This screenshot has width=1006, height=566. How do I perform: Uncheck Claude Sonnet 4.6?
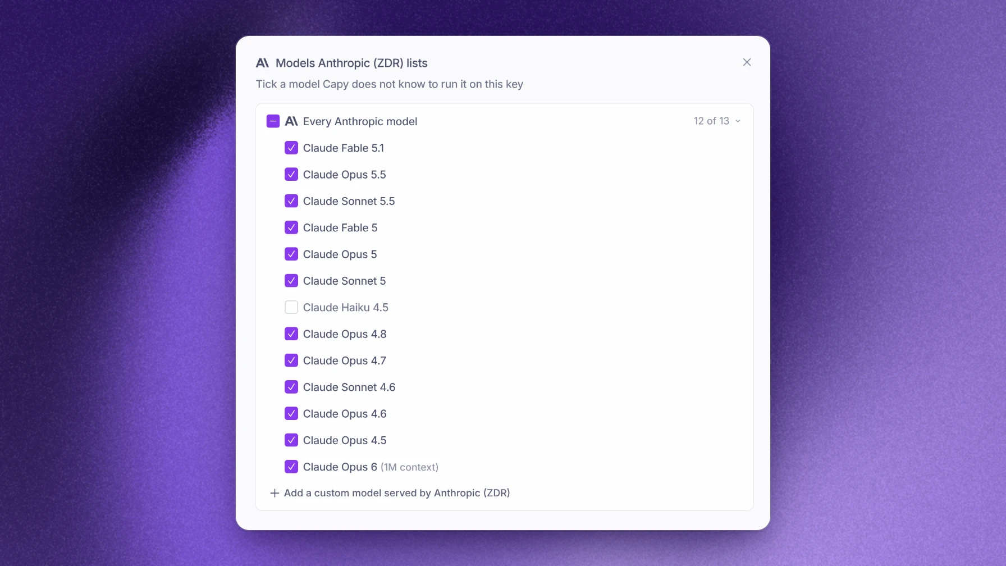(x=291, y=387)
